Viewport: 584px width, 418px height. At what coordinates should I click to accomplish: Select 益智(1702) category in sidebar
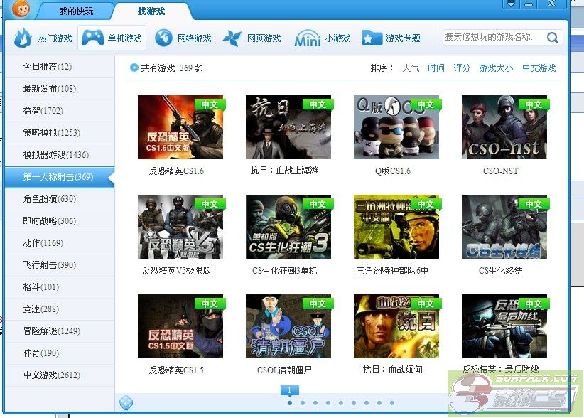pos(43,111)
